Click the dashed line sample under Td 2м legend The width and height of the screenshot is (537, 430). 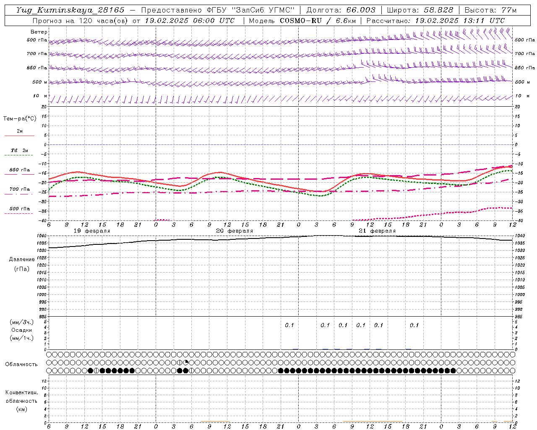point(19,155)
